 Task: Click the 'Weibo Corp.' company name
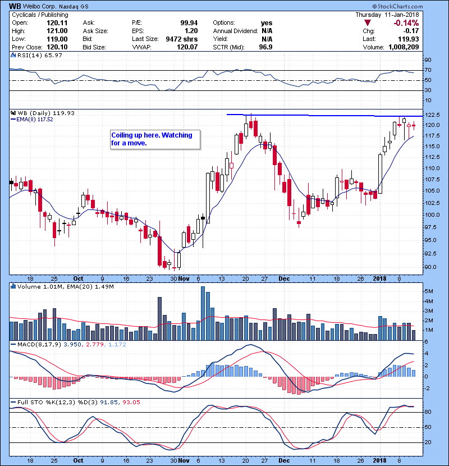click(39, 7)
